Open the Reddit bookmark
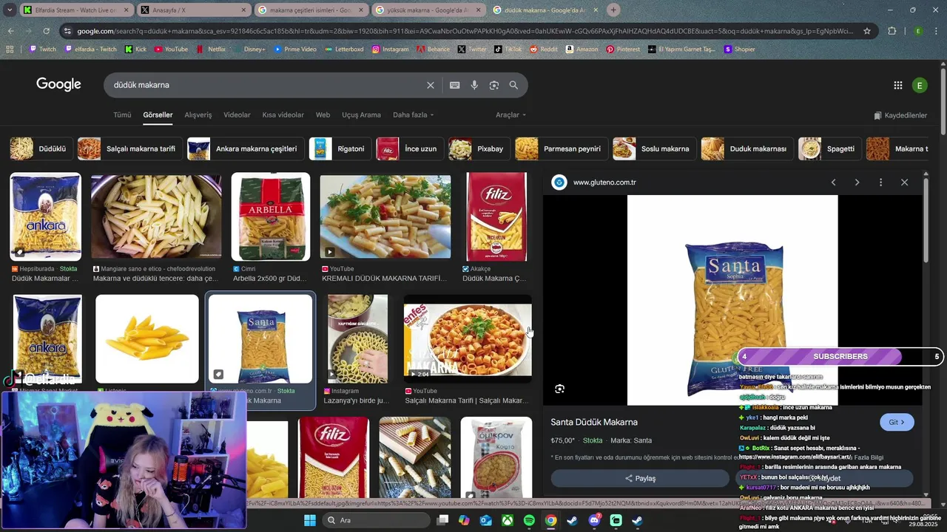Screen dimensions: 947x532 click(x=543, y=49)
